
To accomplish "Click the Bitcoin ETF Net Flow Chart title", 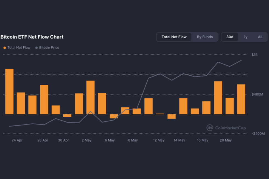I will [32, 37].
